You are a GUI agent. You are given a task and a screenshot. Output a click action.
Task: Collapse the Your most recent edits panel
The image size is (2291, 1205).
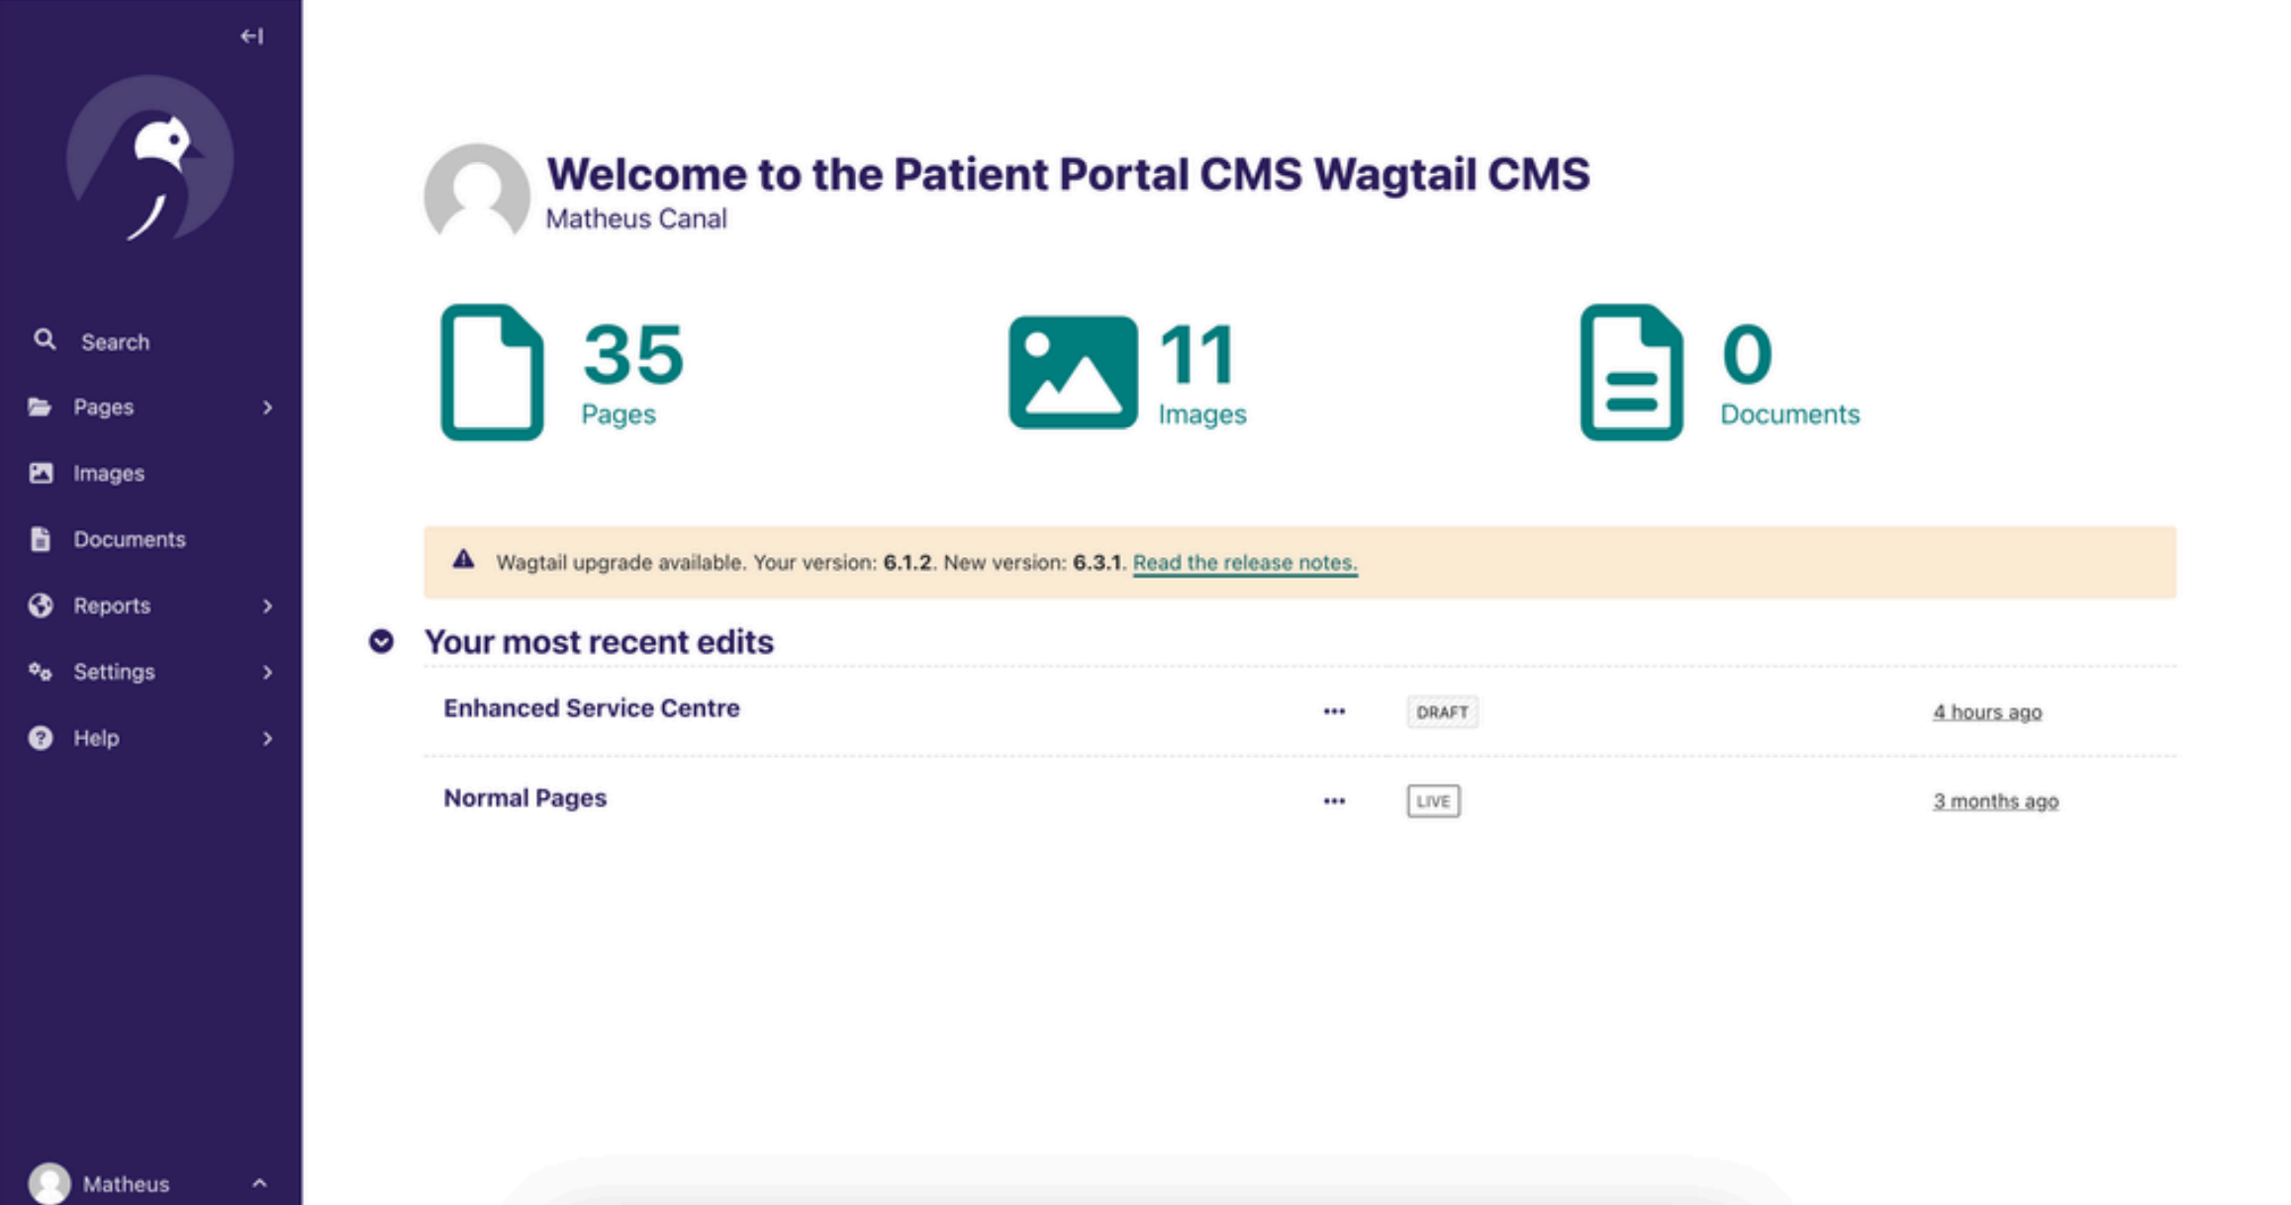(381, 641)
